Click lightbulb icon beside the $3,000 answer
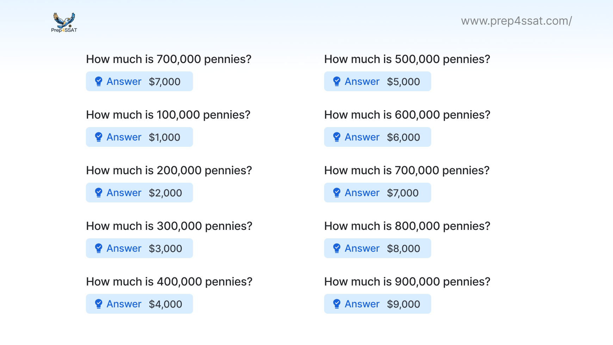613x345 pixels. coord(99,248)
